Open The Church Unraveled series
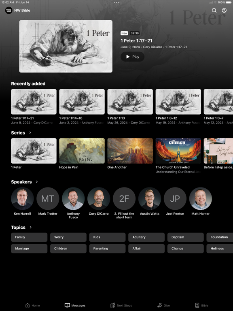This screenshot has width=233, height=311. click(178, 151)
